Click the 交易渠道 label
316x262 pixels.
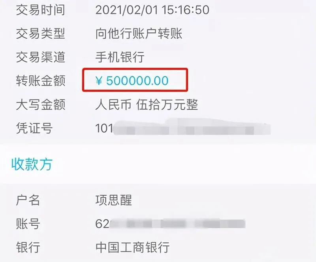tap(41, 57)
